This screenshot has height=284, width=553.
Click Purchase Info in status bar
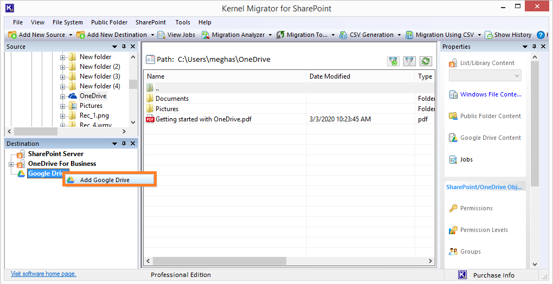494,275
